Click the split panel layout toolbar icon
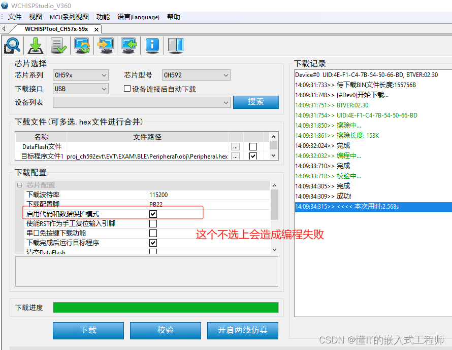452x350 pixels. tap(176, 46)
